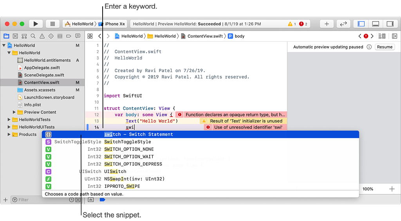Image resolution: width=401 pixels, height=221 pixels.
Task: Expand the HelloWorldTests group
Action: click(9, 120)
